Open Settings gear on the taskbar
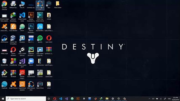This screenshot has height=101, width=180. (113, 98)
